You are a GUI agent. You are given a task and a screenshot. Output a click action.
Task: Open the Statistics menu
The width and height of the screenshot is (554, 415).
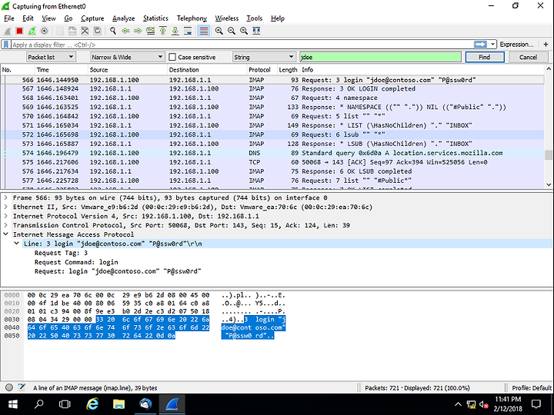155,18
